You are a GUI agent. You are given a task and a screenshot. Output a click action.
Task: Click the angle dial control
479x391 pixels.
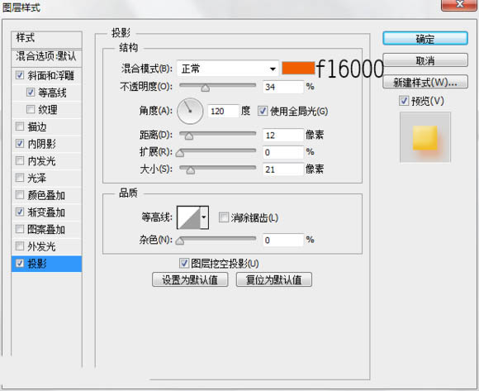(x=190, y=111)
